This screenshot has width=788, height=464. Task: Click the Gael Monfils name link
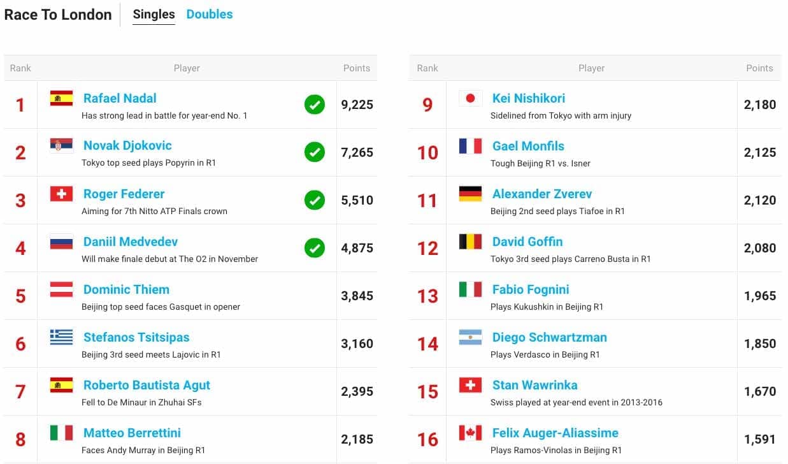(528, 146)
